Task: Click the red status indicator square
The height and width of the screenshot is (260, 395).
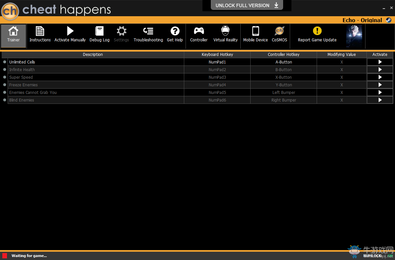Action: point(5,256)
